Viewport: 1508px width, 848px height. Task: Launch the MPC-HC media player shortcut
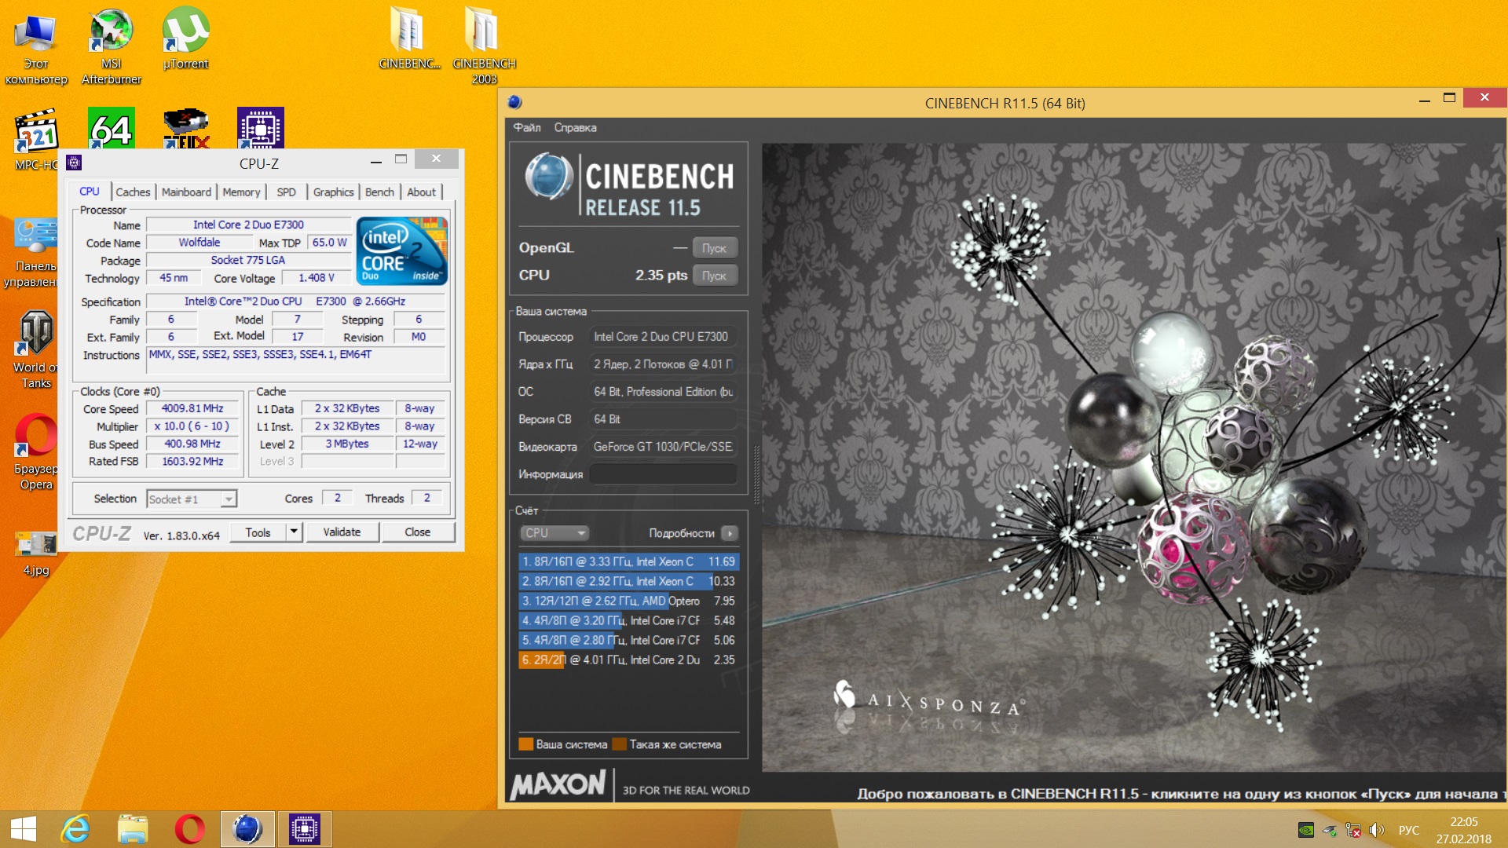pyautogui.click(x=35, y=140)
